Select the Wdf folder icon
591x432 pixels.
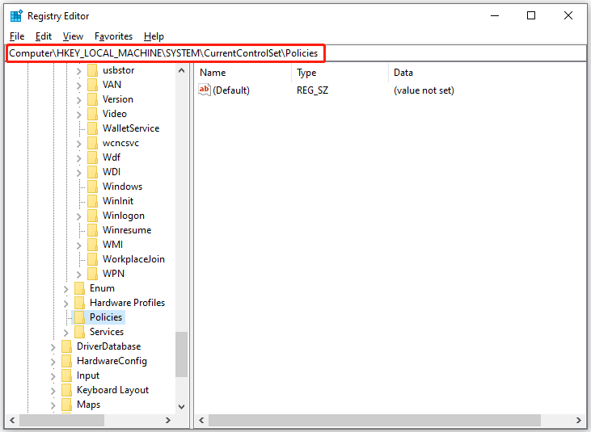92,157
